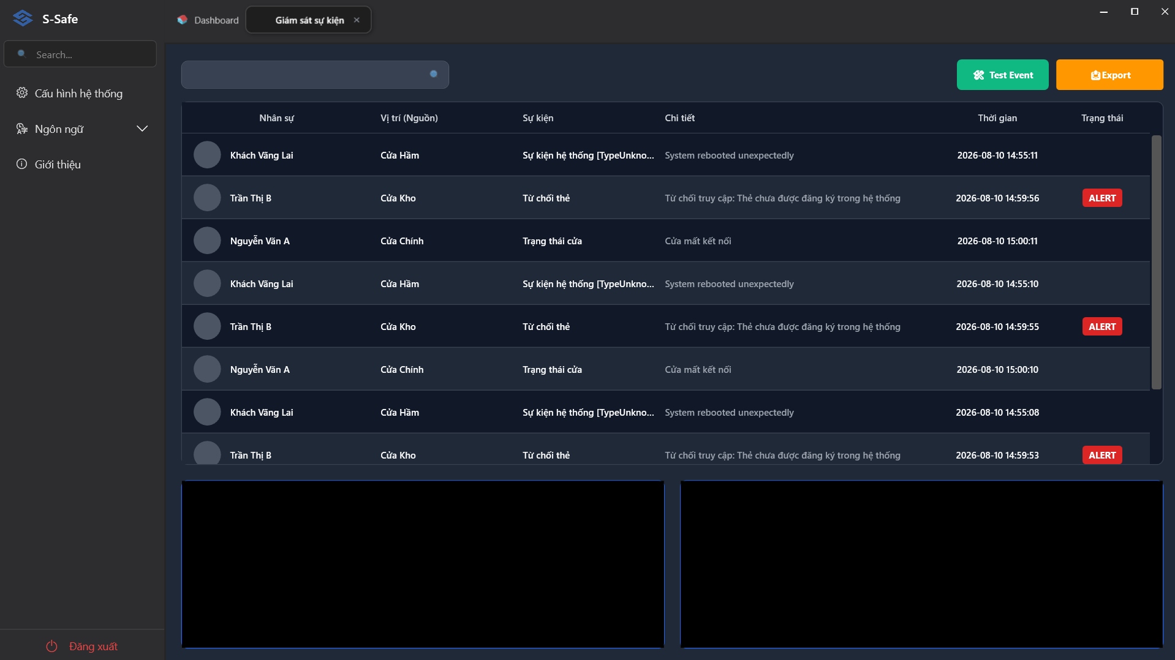Click the Chi tiết column header
This screenshot has width=1175, height=660.
[x=679, y=118]
